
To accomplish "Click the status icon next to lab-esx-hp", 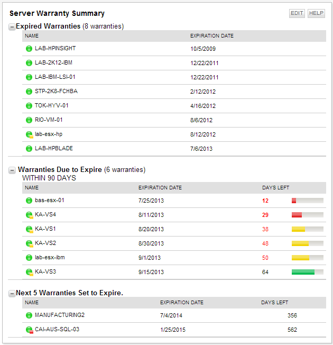I will [x=29, y=134].
